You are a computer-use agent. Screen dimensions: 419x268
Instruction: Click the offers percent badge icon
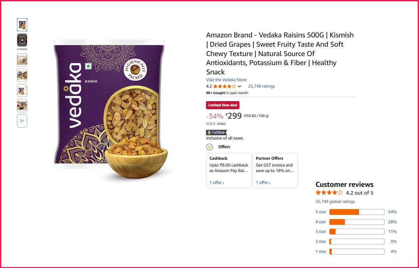coord(209,147)
